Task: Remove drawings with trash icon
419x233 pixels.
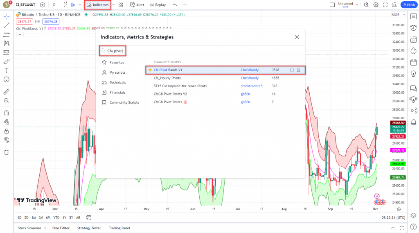Action: coord(6,152)
